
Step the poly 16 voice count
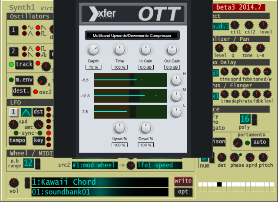click(x=254, y=120)
